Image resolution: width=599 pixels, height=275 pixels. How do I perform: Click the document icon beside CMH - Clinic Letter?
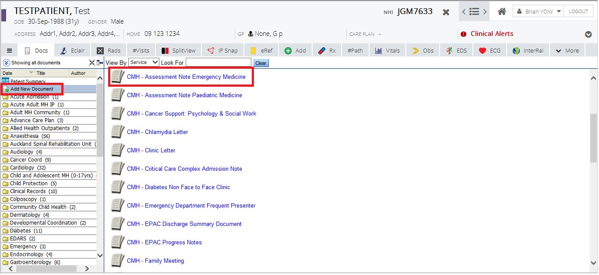117,150
